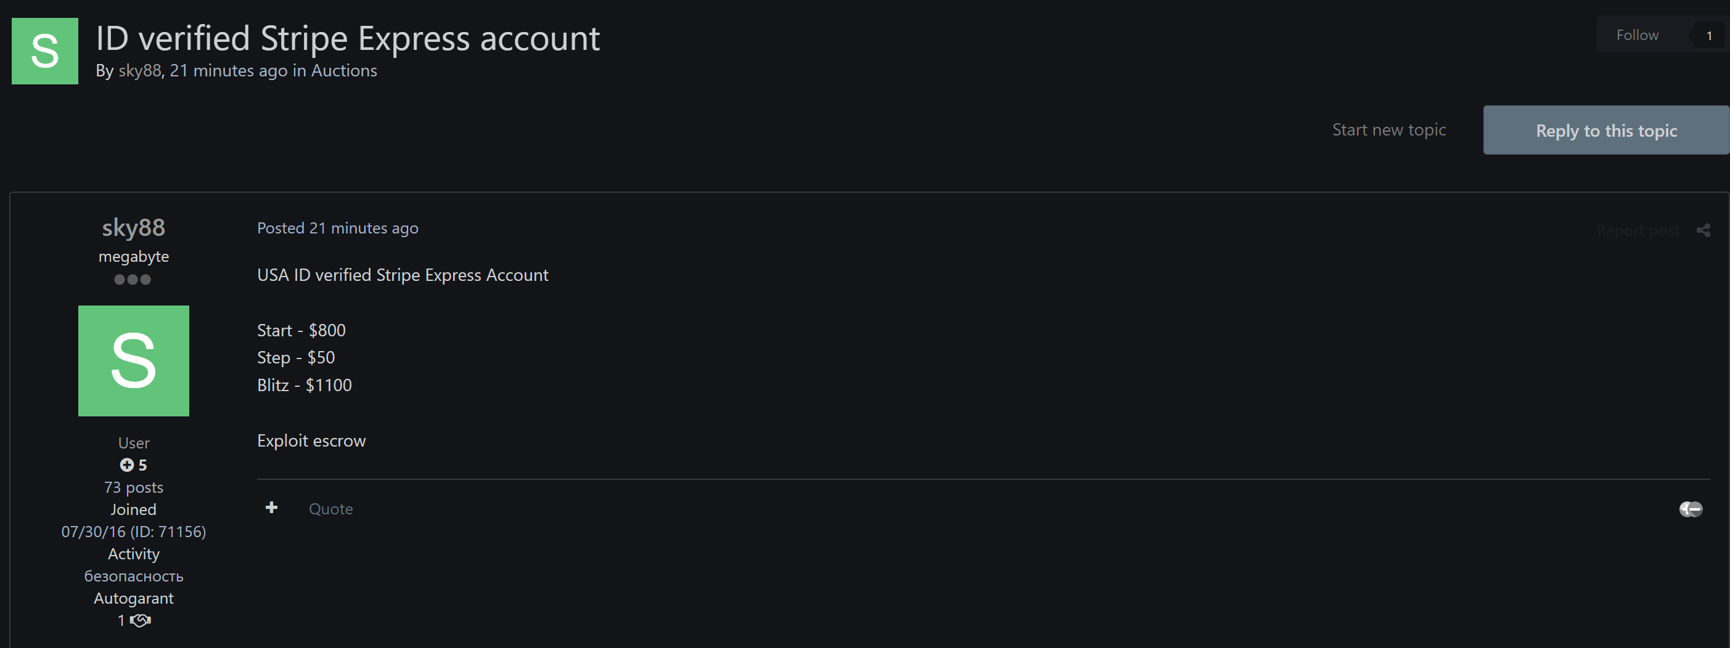The width and height of the screenshot is (1730, 648).
Task: Follow this topic
Action: coord(1637,35)
